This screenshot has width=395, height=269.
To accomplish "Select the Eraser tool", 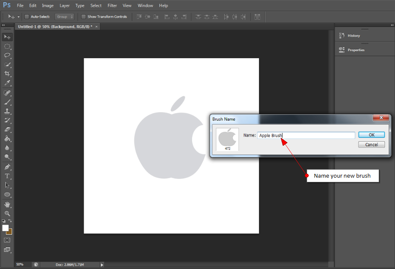I will 7,129.
